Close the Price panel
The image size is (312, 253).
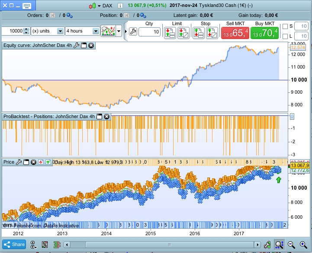33,162
